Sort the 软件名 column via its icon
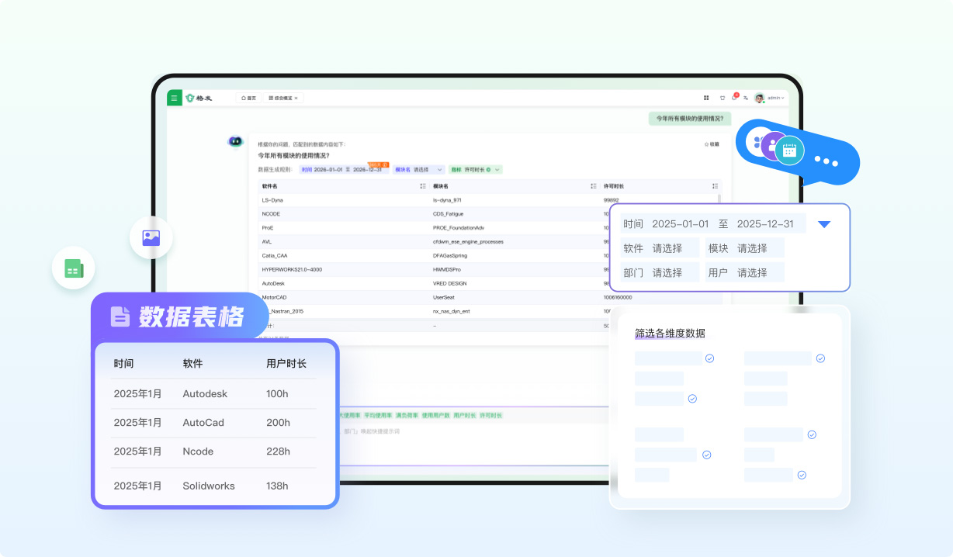This screenshot has width=953, height=557. click(x=422, y=186)
